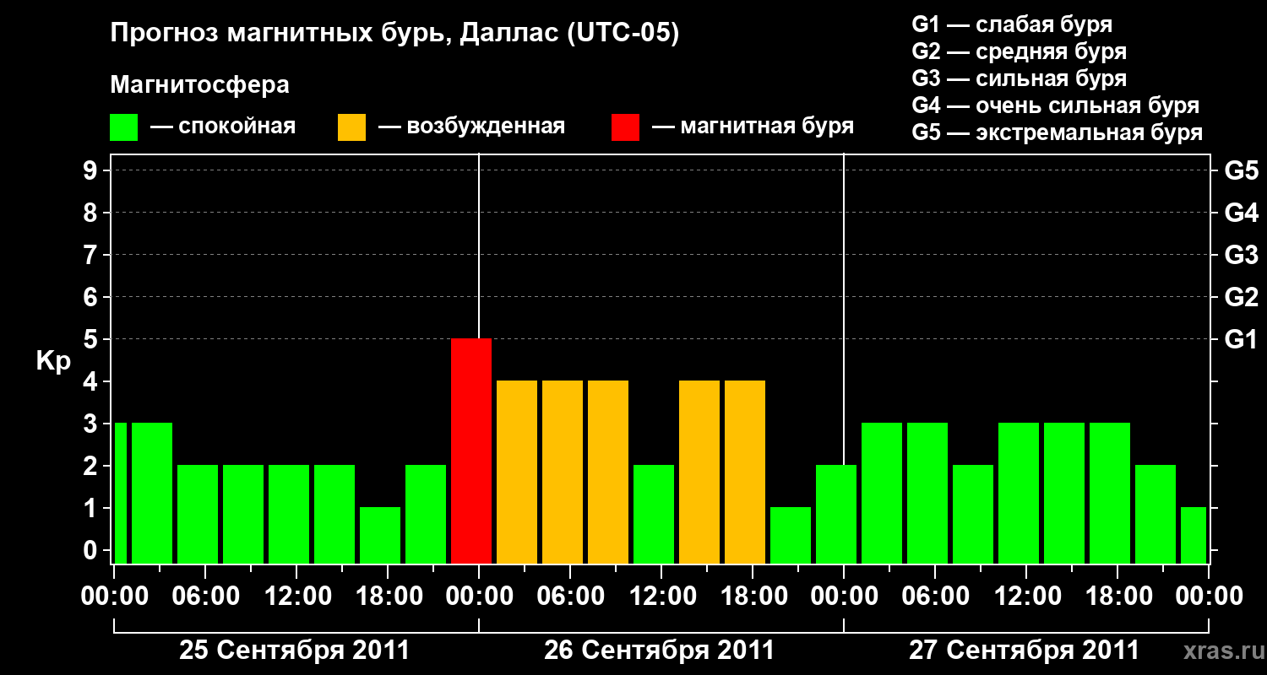Click the 'G3 — сильная буря' legend line
1267x675 pixels.
[1019, 78]
